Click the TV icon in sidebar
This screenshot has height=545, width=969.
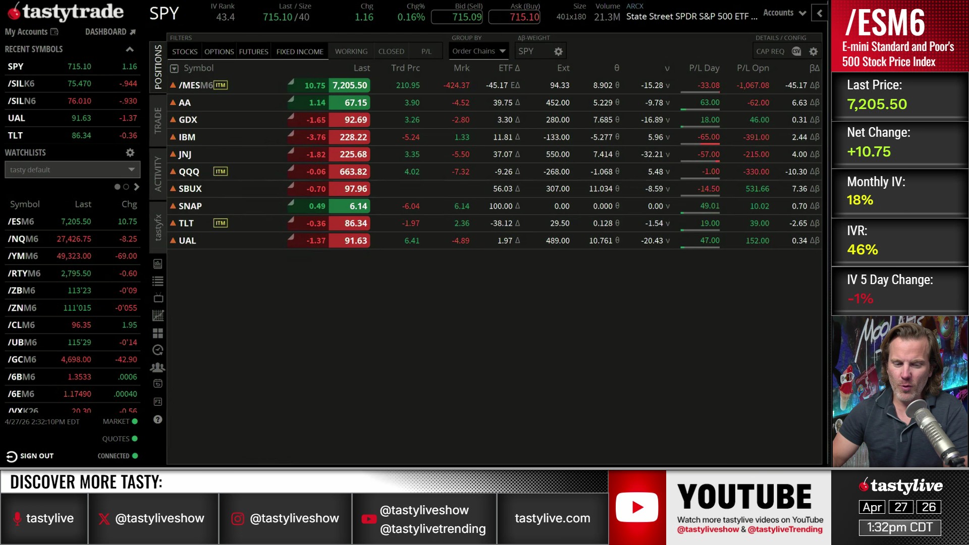coord(158,298)
